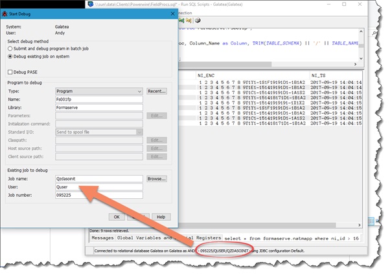Click the Job name field with Qzdasoinit
The image size is (390, 275).
tap(98, 178)
